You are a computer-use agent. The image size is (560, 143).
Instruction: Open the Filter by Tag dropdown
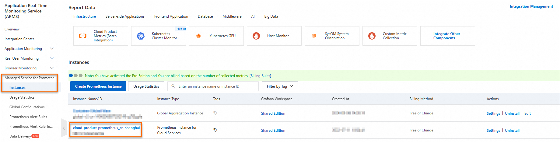click(x=280, y=86)
